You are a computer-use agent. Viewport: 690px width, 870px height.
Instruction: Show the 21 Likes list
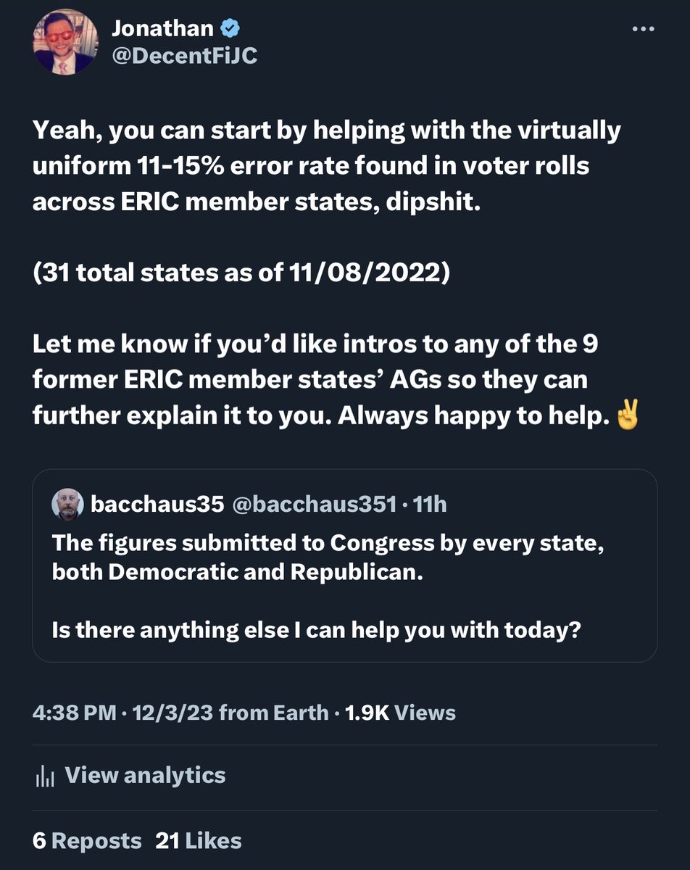click(198, 841)
